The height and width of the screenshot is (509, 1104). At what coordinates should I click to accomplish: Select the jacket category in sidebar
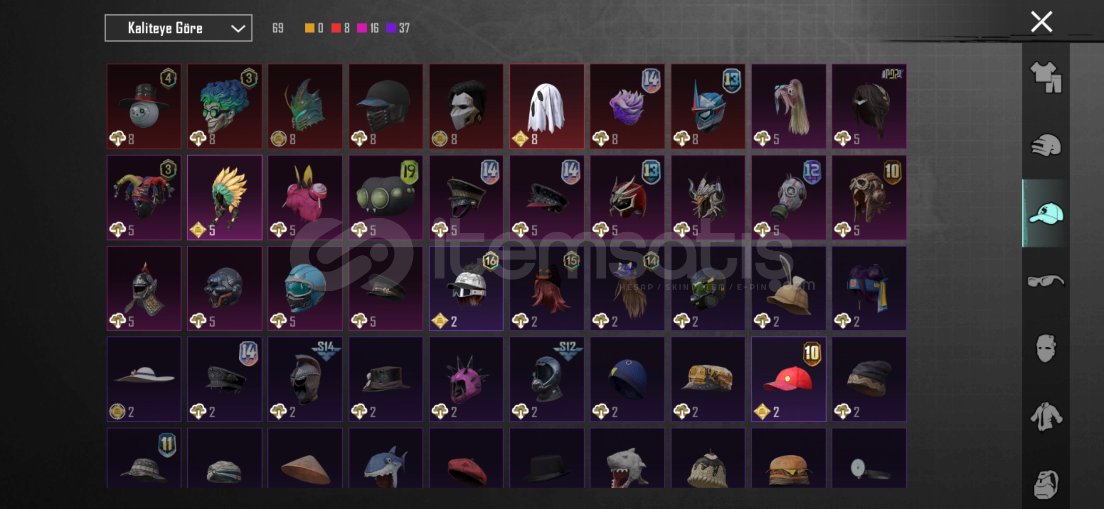point(1045,416)
